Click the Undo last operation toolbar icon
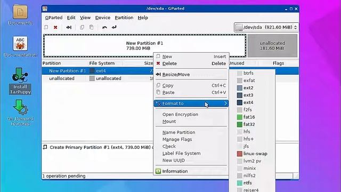Screen dimensions: 341x192 coord(104,27)
